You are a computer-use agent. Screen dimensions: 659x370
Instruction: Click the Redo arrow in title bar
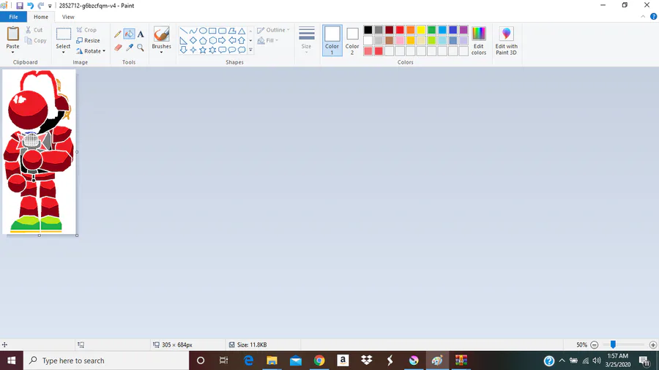[41, 6]
